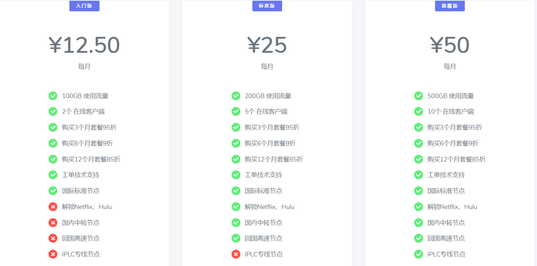Click red cross beside 回国高速节点 in 入门版
Viewport: 537px width, 266px height.
[x=53, y=238]
